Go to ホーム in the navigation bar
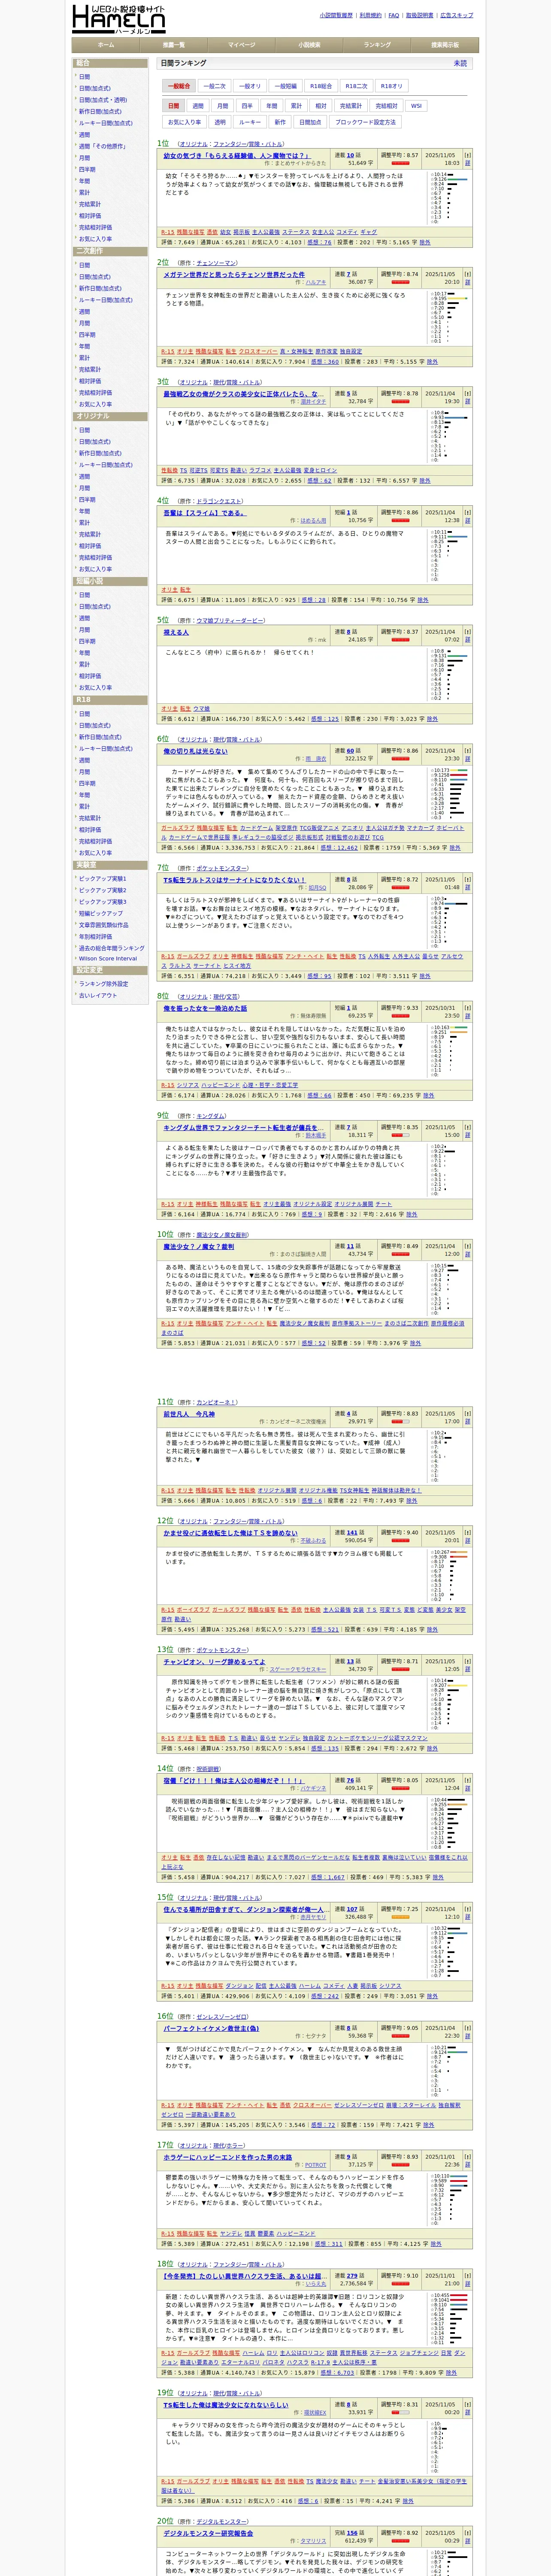 105,45
